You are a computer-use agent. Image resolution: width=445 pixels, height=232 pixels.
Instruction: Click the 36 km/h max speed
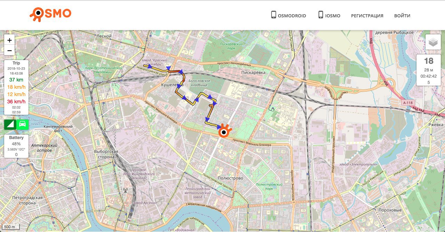16,102
